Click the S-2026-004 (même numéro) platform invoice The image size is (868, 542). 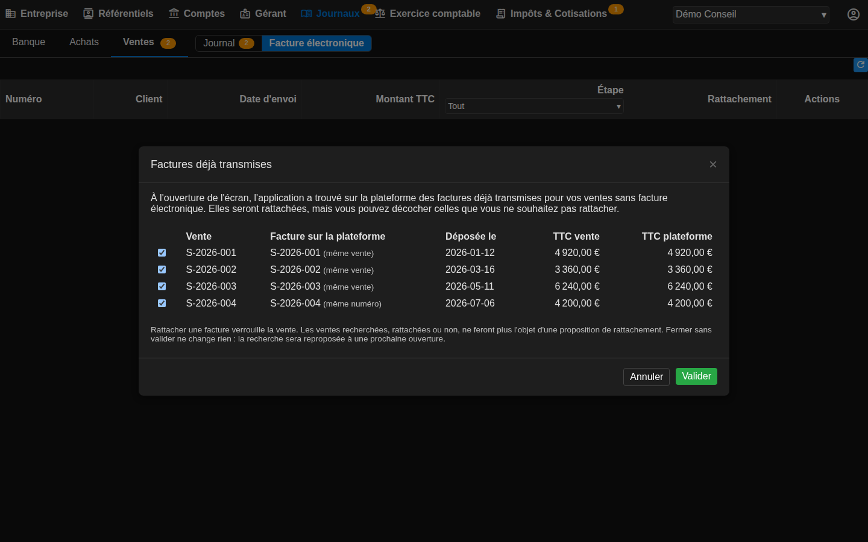325,304
